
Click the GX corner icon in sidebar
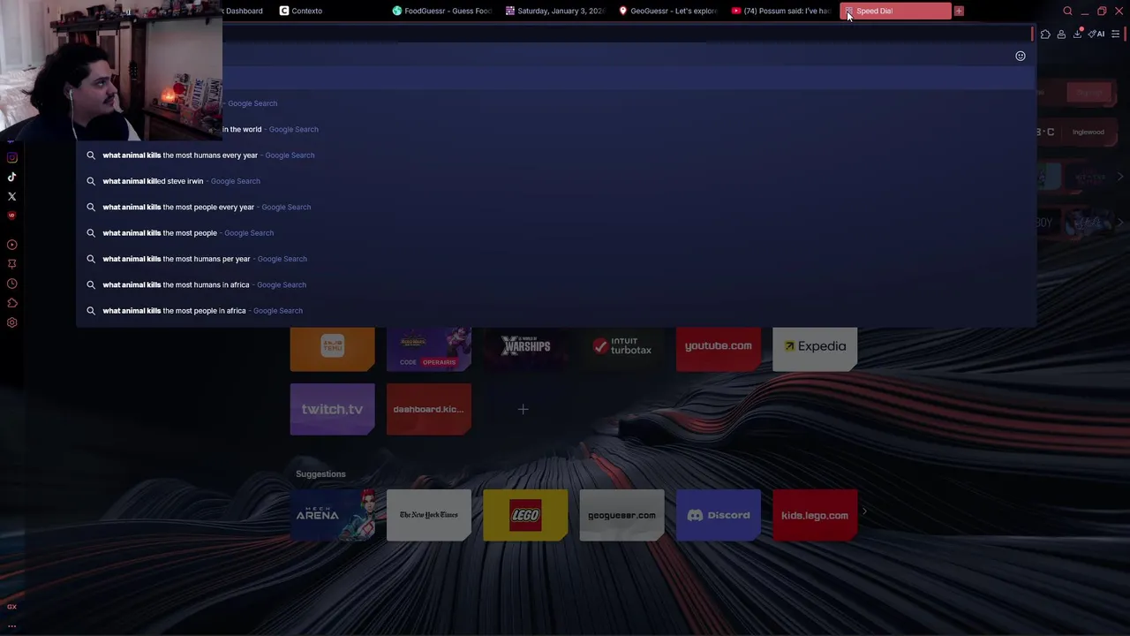(x=11, y=606)
